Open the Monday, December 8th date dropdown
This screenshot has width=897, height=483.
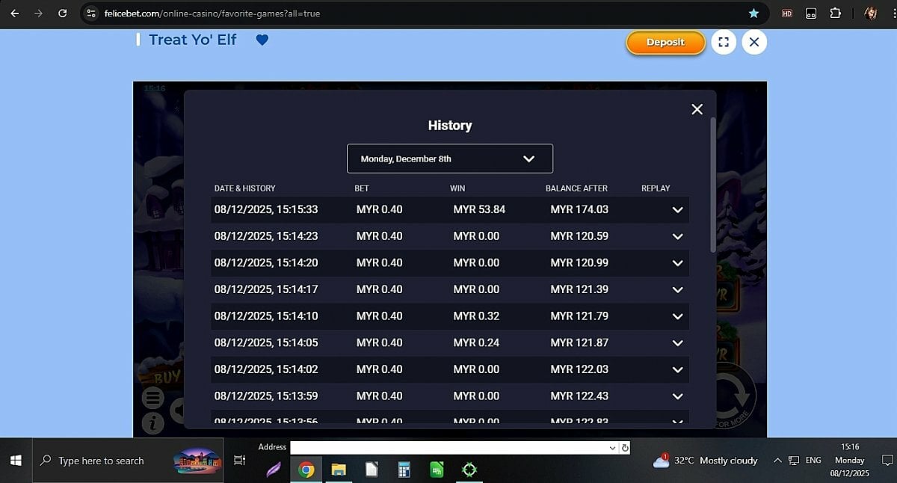[449, 159]
